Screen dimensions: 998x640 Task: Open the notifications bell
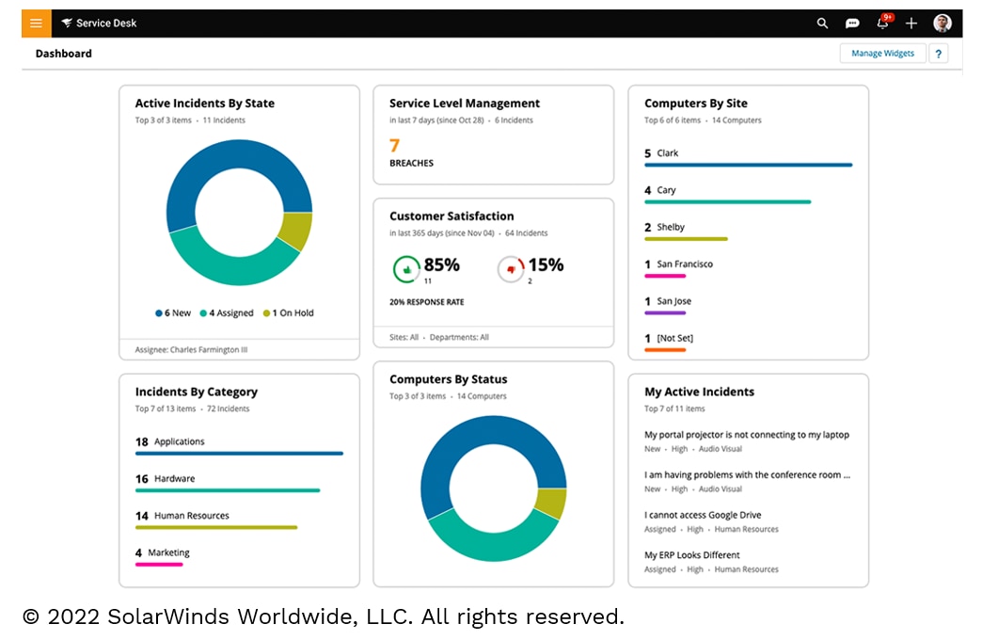point(882,24)
